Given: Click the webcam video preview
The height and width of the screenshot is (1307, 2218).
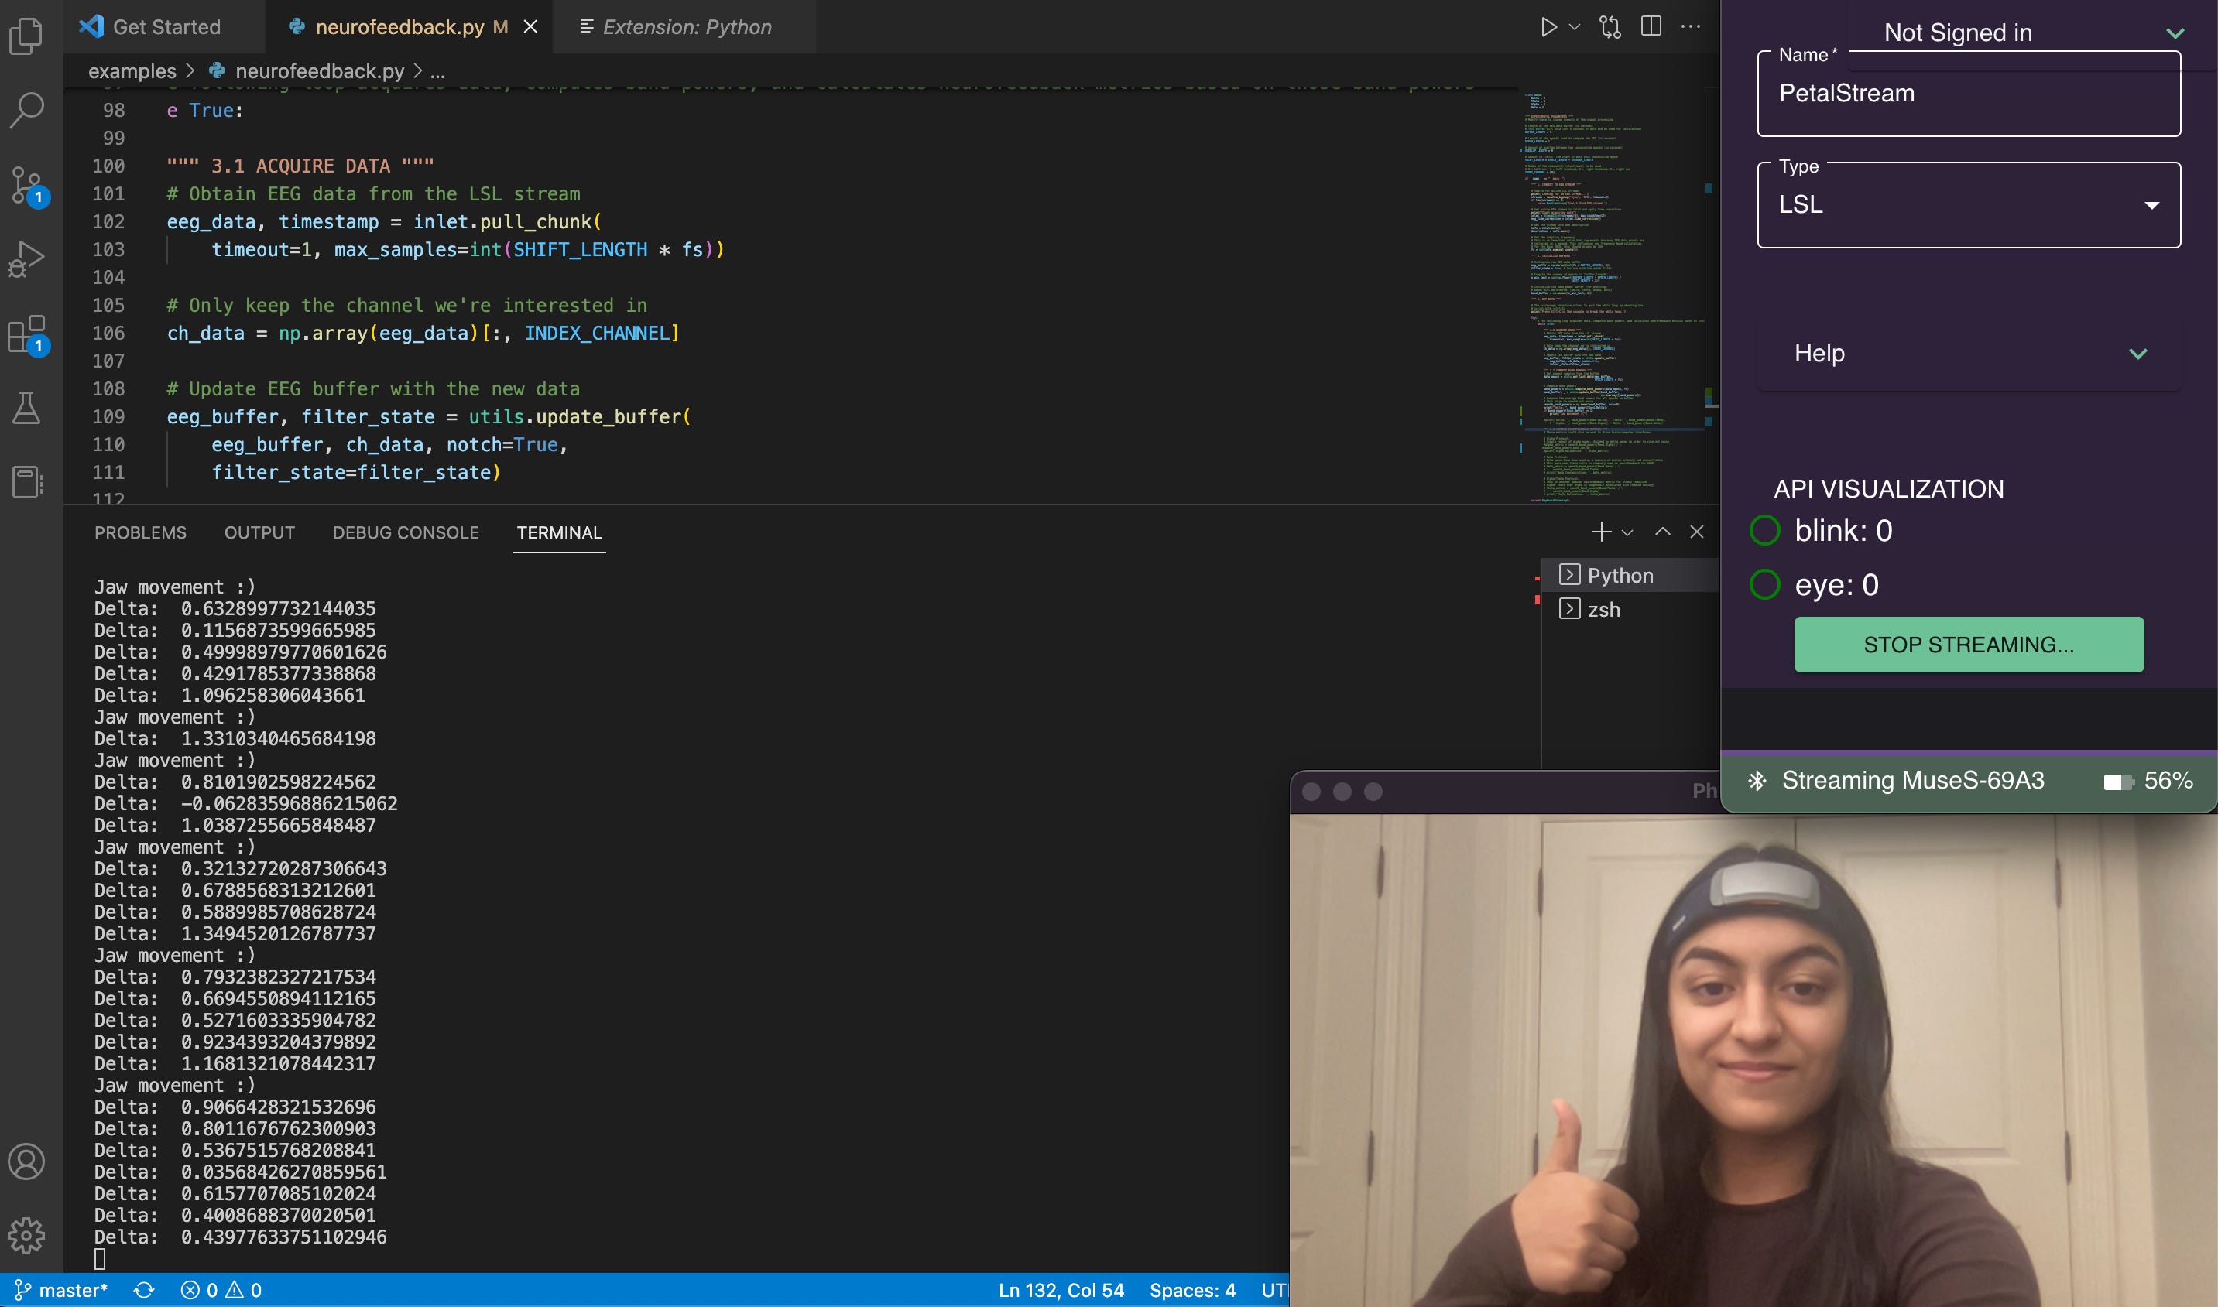Looking at the screenshot, I should 1753,1059.
